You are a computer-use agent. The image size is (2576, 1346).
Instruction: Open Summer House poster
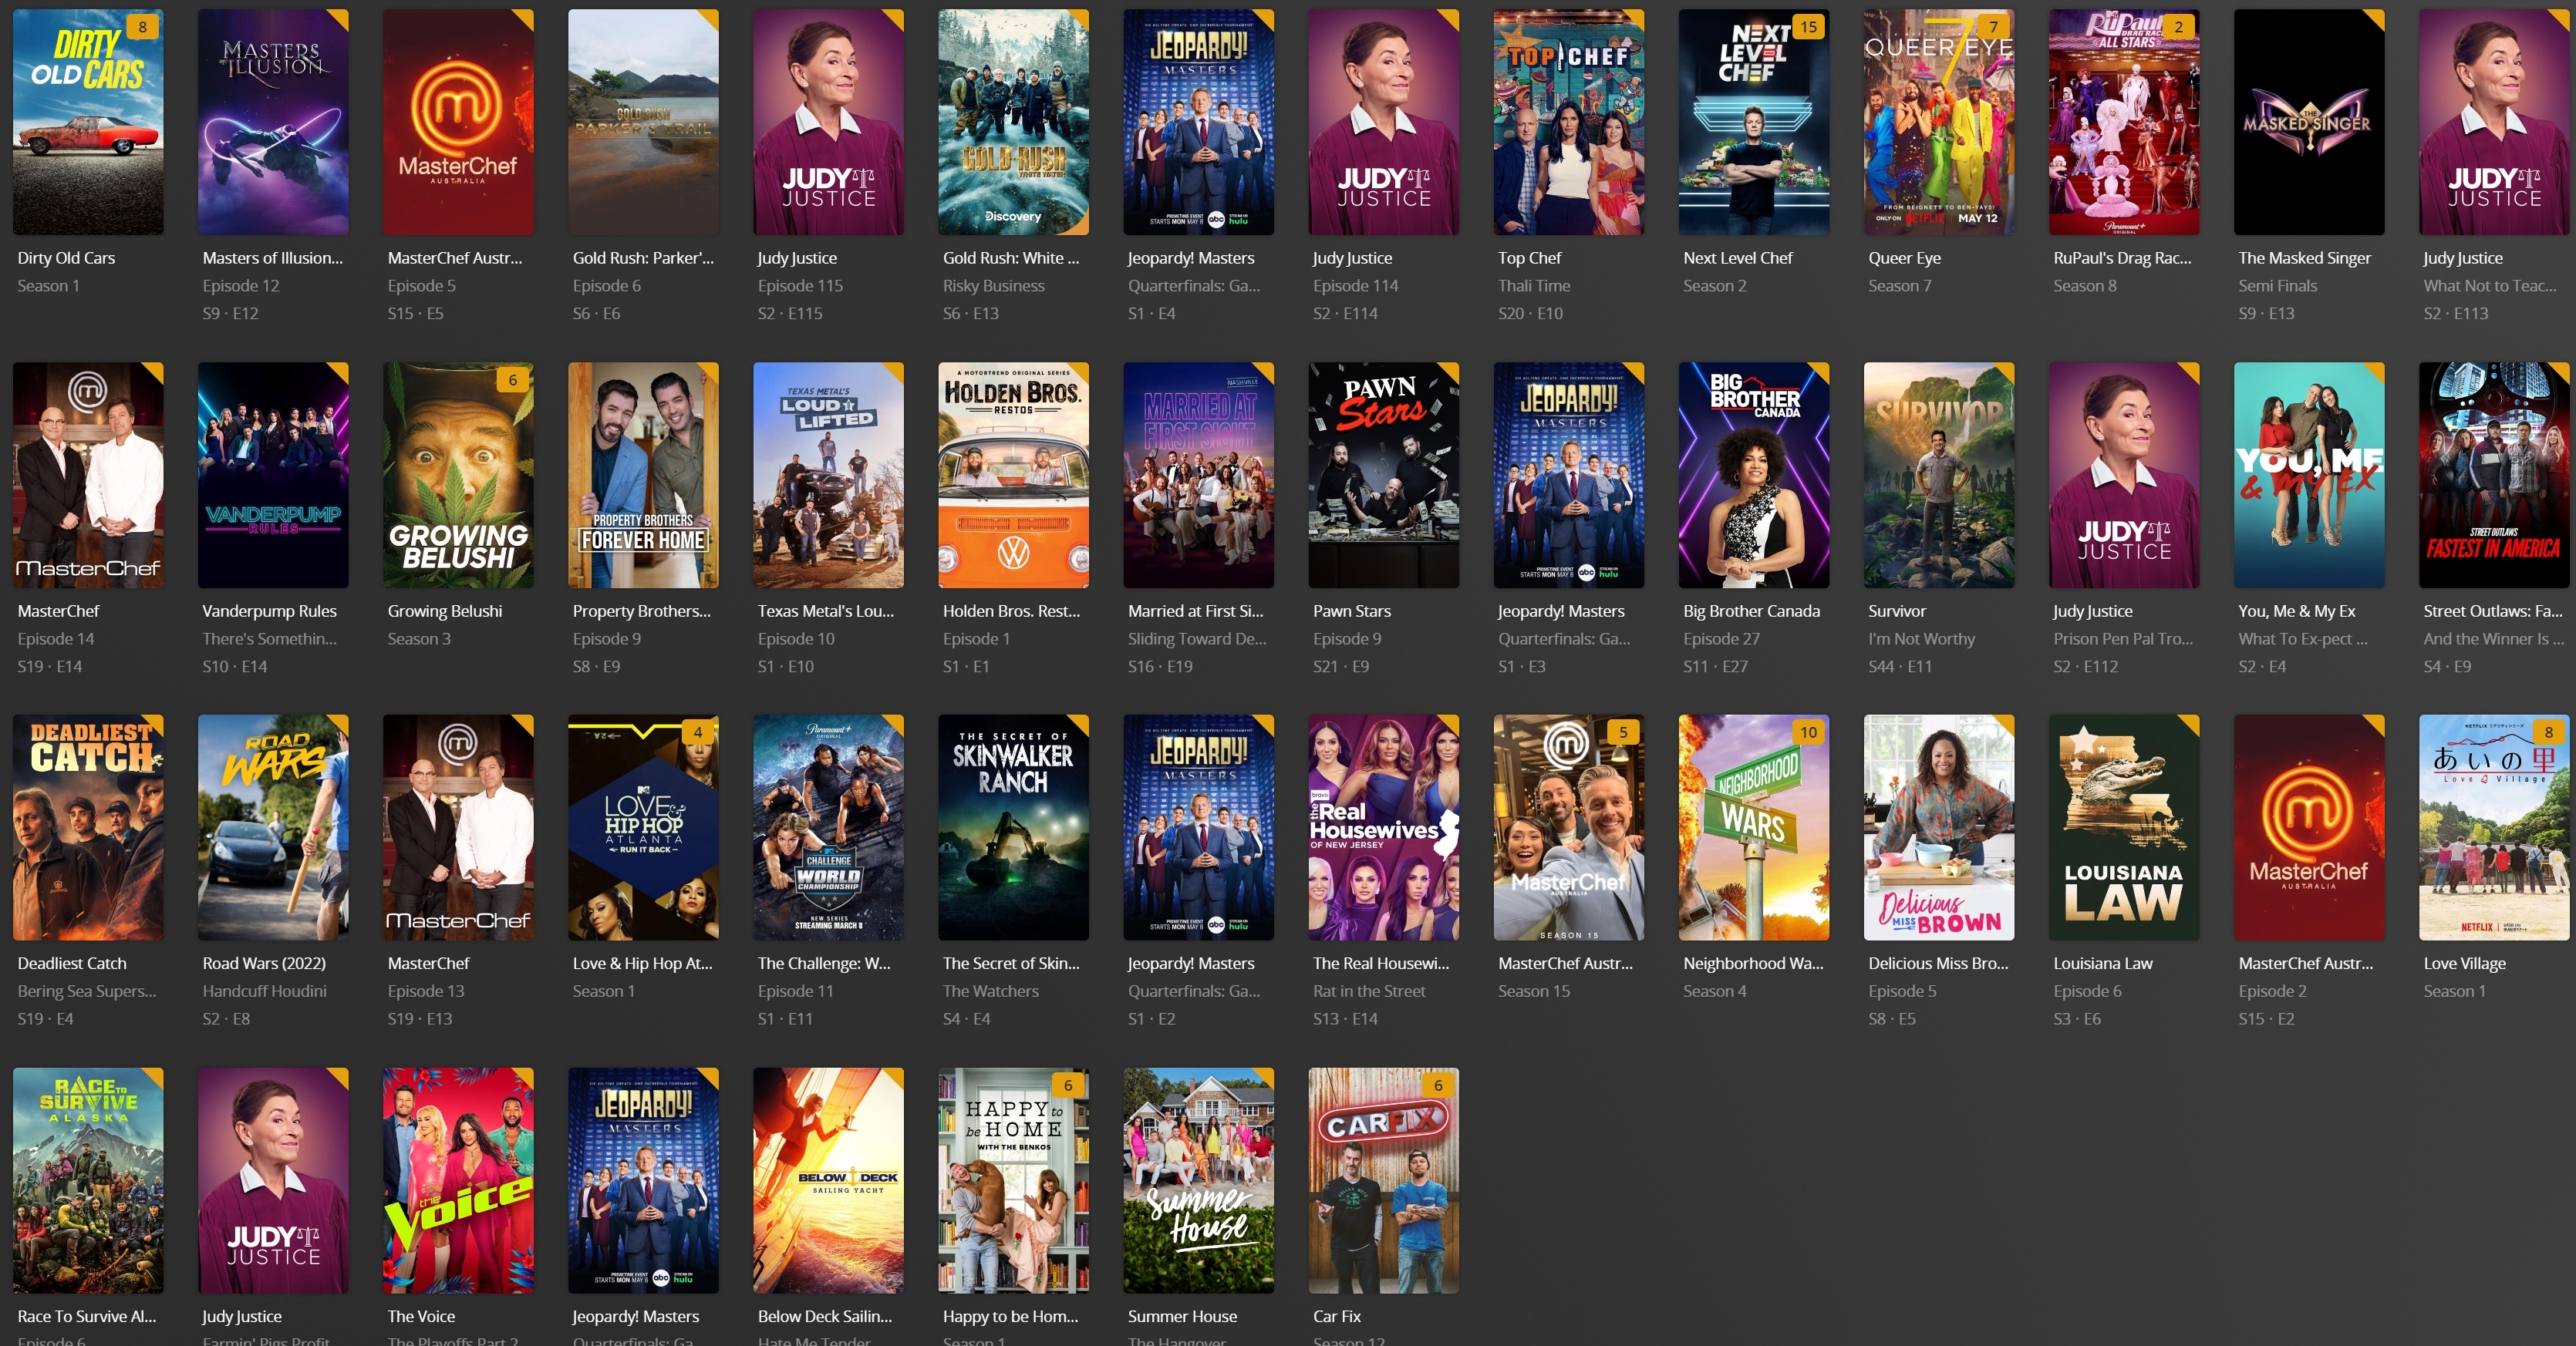pos(1198,1180)
